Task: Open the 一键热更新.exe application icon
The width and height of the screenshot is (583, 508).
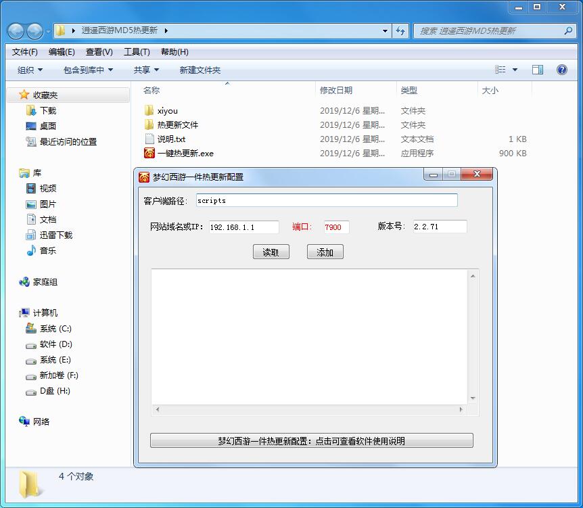Action: tap(149, 154)
